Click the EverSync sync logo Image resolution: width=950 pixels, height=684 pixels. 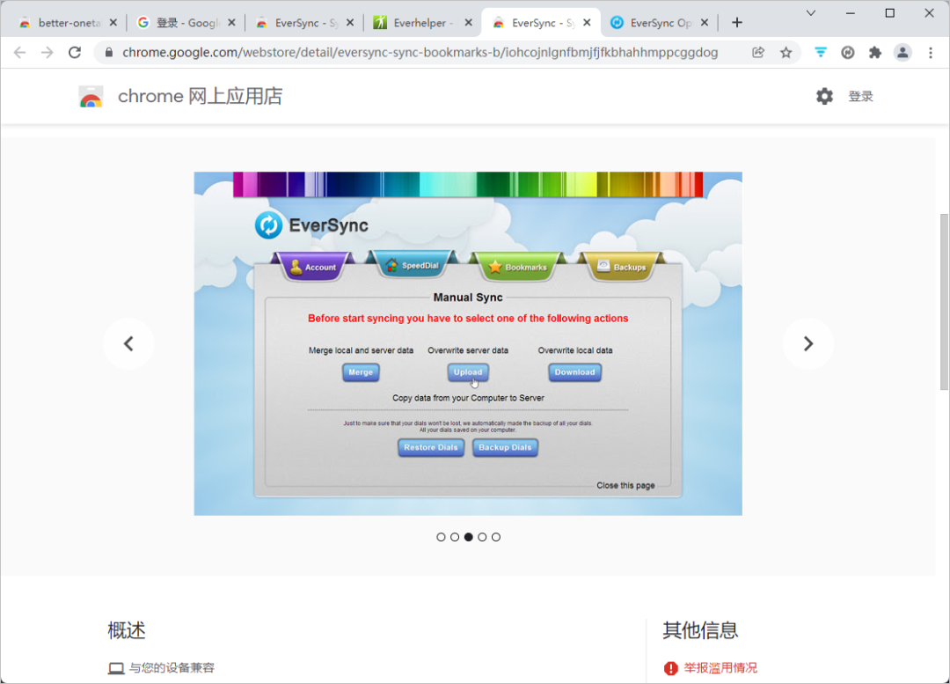click(x=268, y=225)
